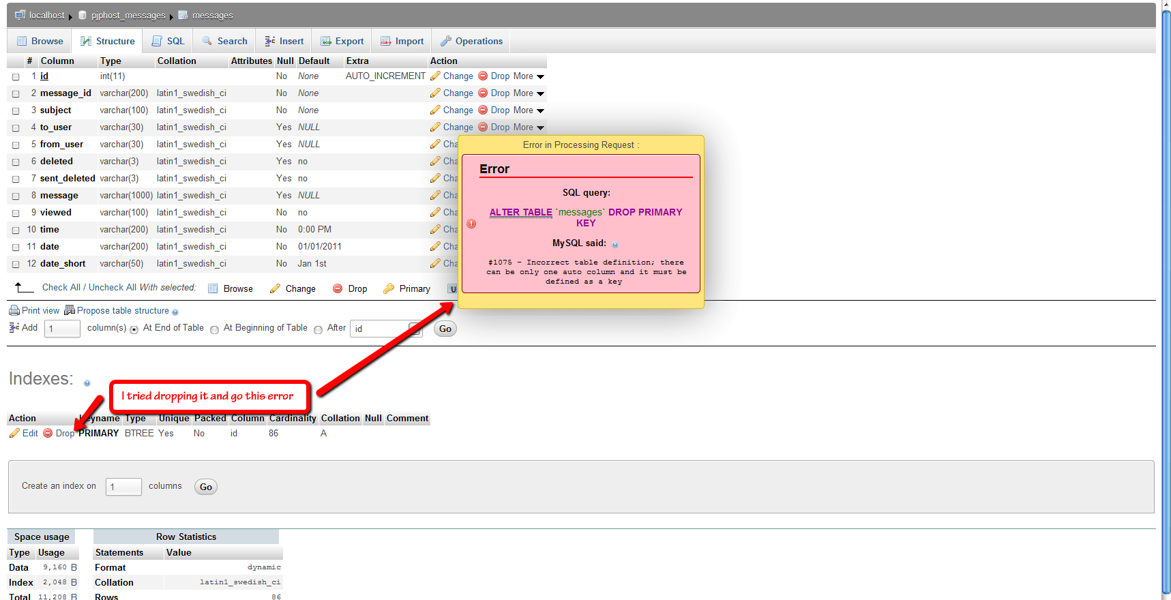Click the pencil icon for date_short row
This screenshot has width=1171, height=600.
click(435, 263)
